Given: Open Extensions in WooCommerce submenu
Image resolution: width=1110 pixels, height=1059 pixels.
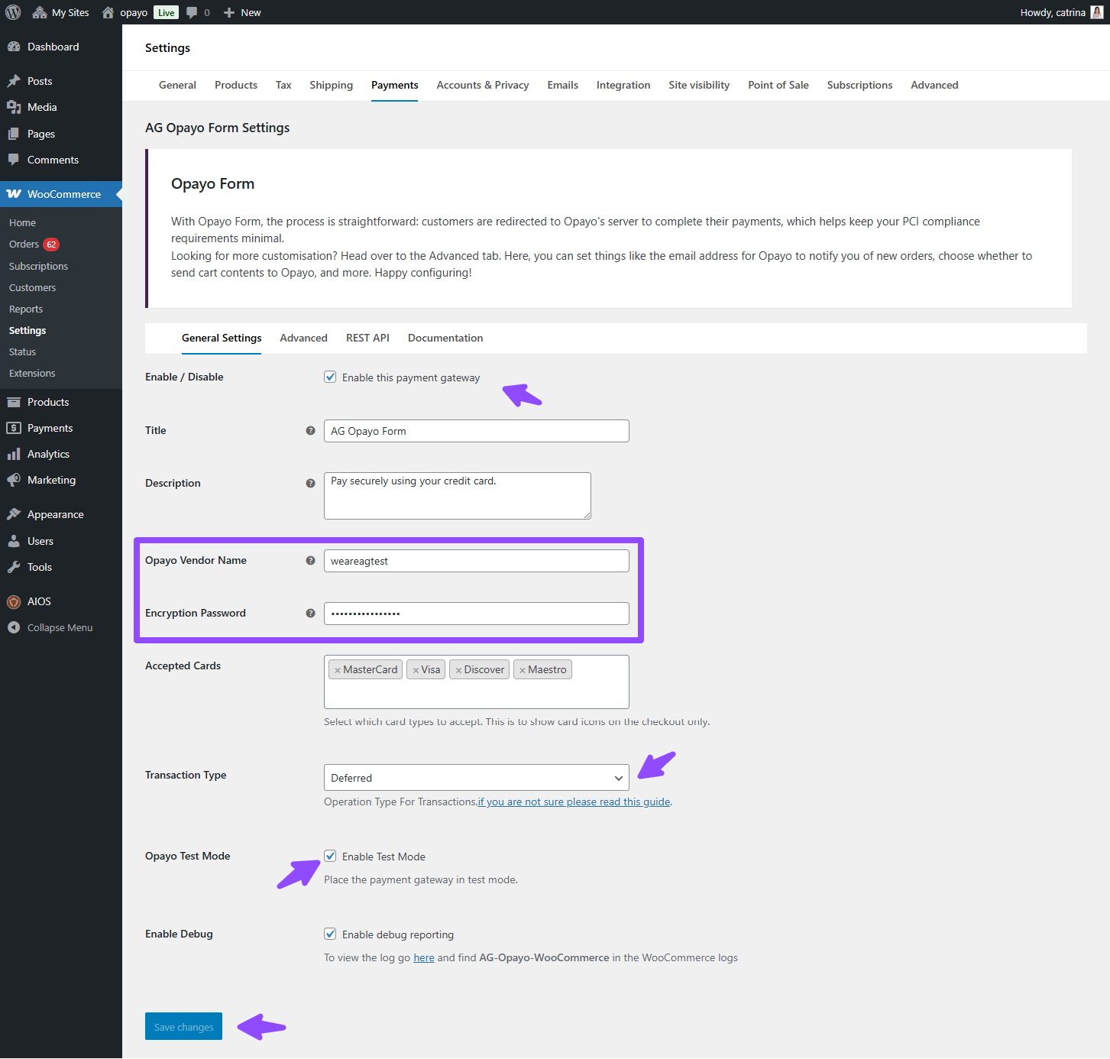Looking at the screenshot, I should pos(32,374).
